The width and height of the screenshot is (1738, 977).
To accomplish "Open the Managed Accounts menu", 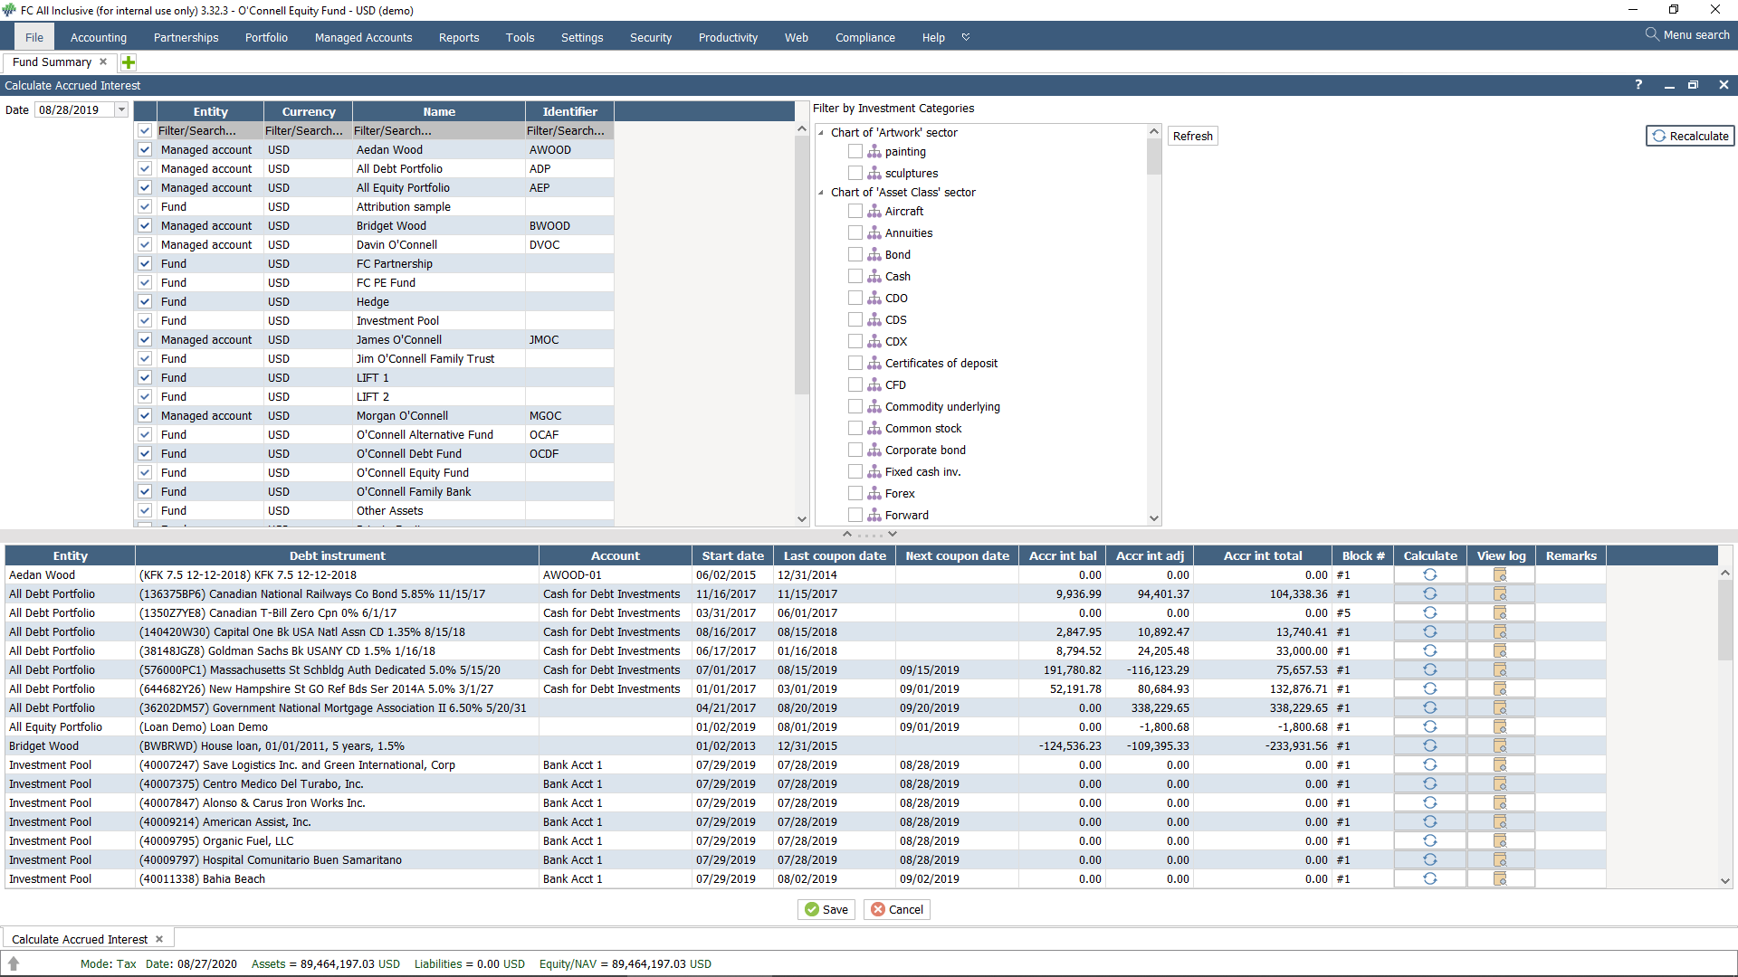I will (363, 38).
